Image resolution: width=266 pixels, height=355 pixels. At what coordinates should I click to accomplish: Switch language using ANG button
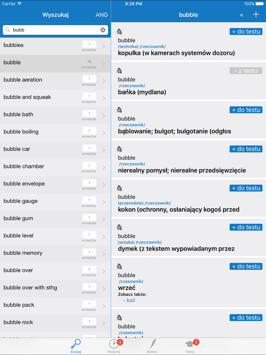(102, 15)
